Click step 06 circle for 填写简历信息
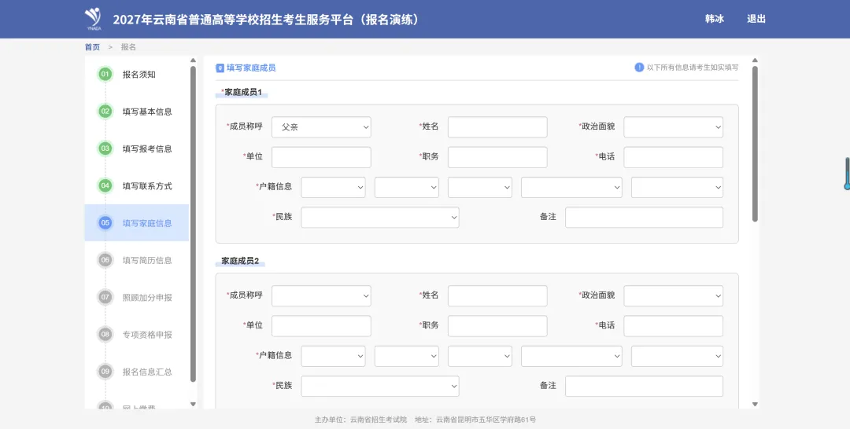The height and width of the screenshot is (429, 850). click(x=105, y=259)
